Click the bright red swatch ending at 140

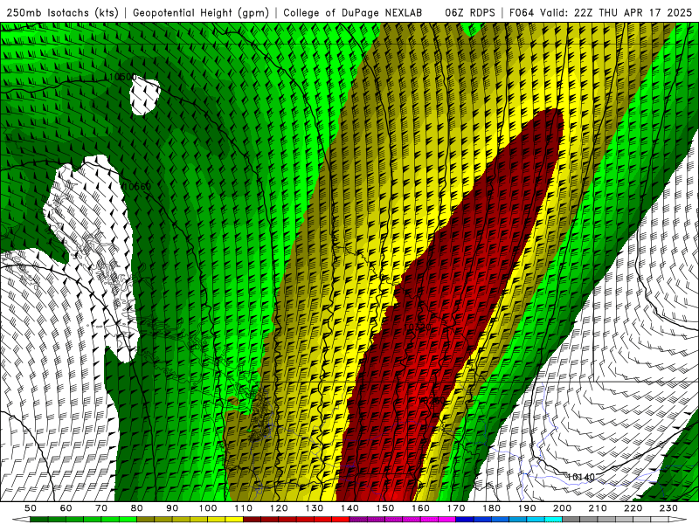341,520
